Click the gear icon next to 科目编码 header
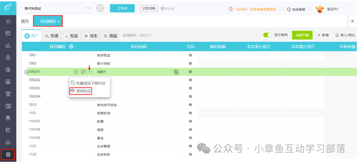The width and height of the screenshot is (357, 163). tap(71, 47)
